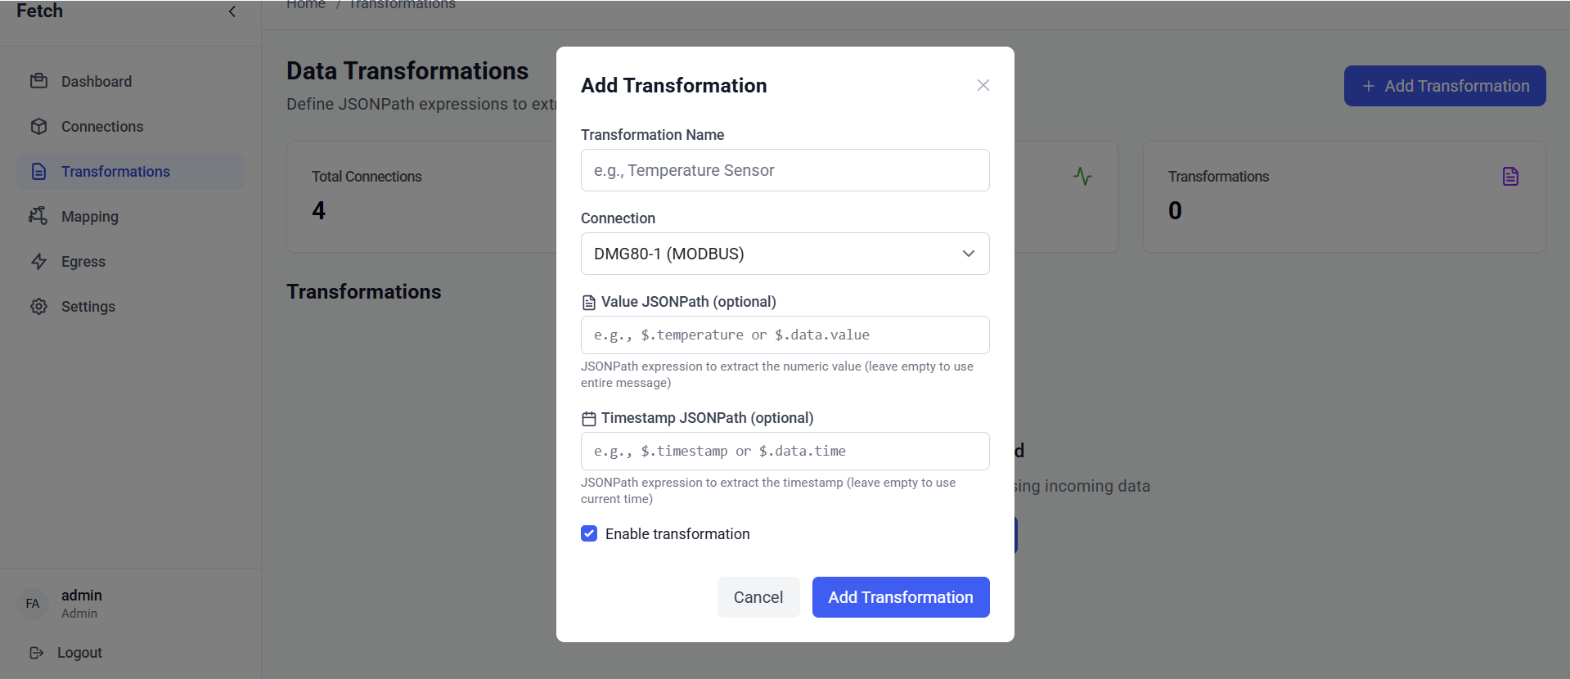Collapse the sidebar with the chevron
This screenshot has height=679, width=1570.
(x=232, y=11)
